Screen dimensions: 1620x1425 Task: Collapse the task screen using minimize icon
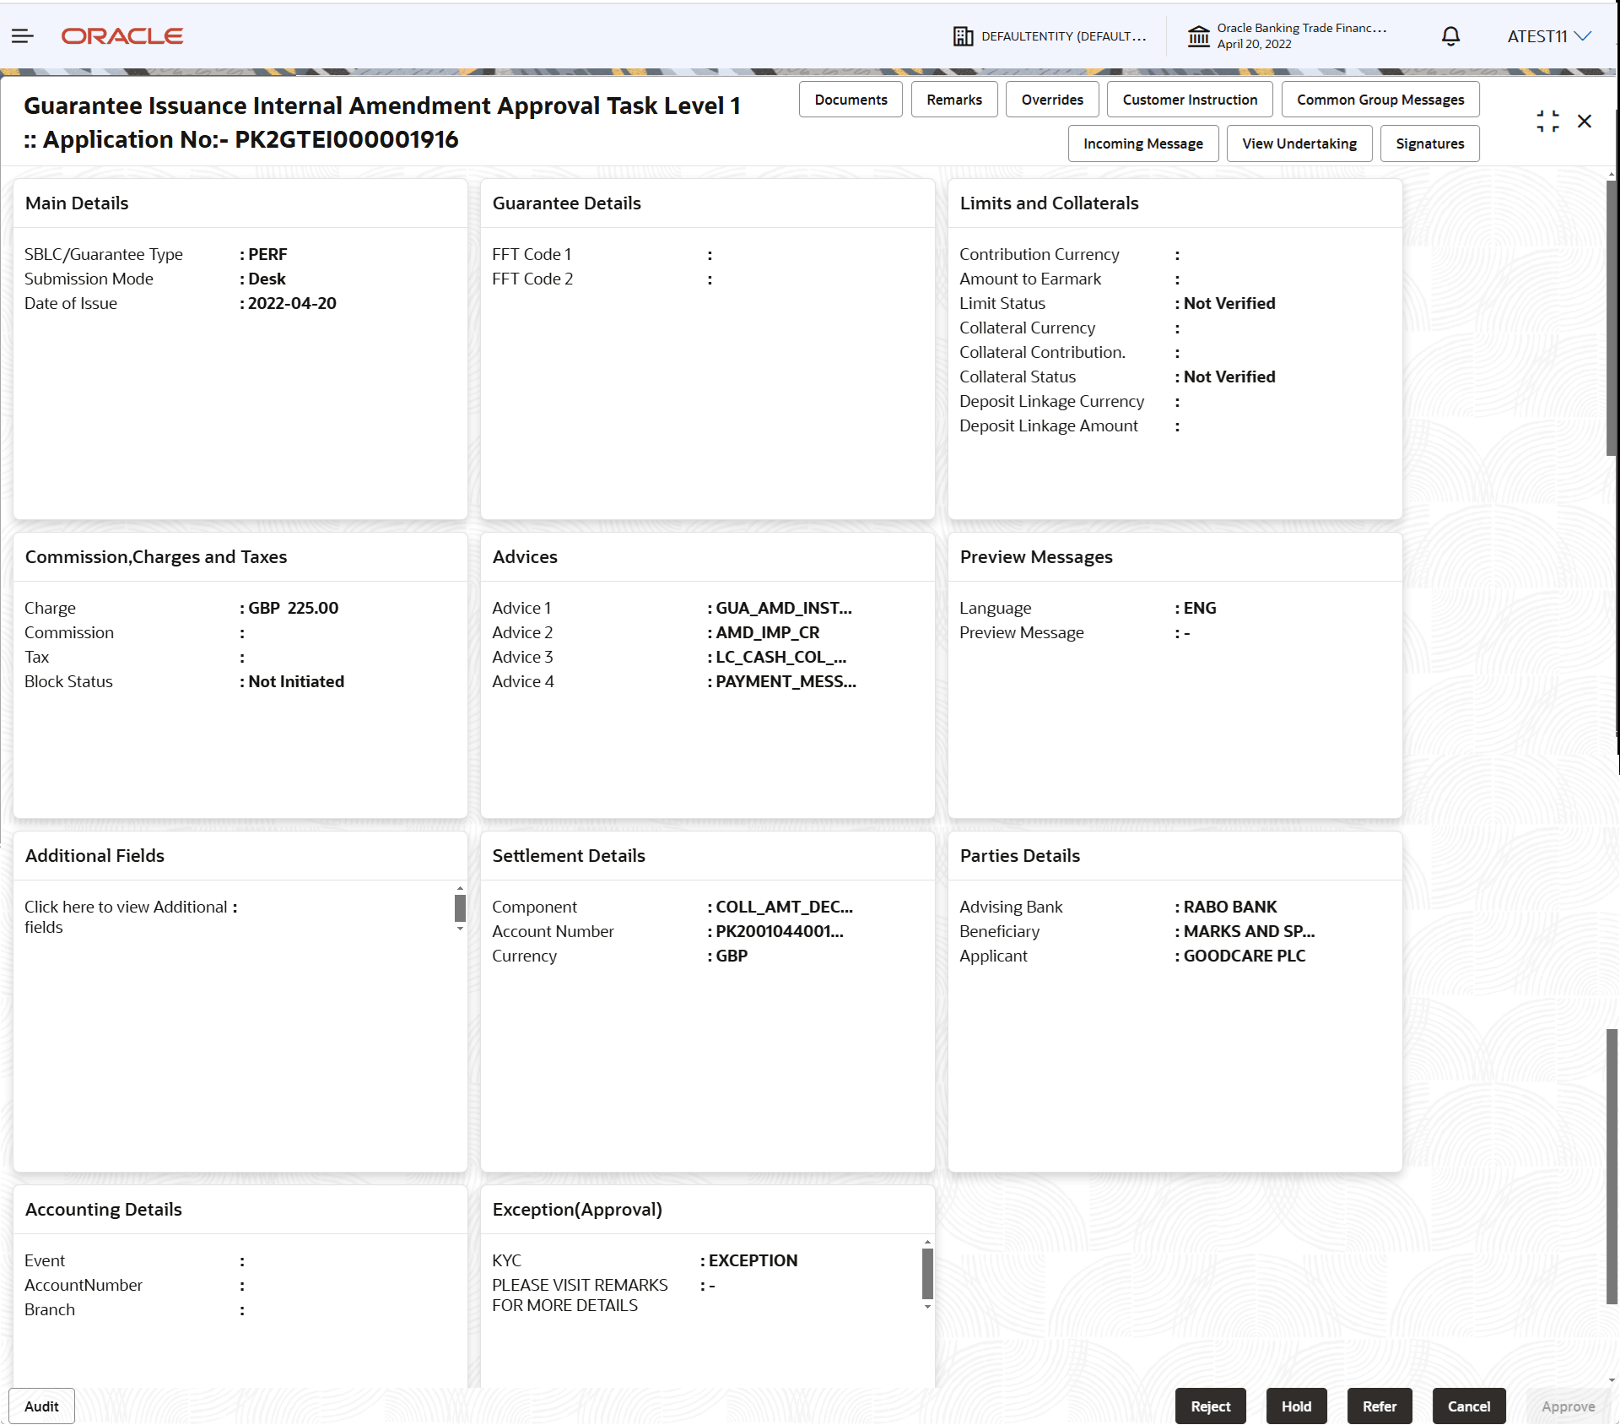(x=1547, y=122)
